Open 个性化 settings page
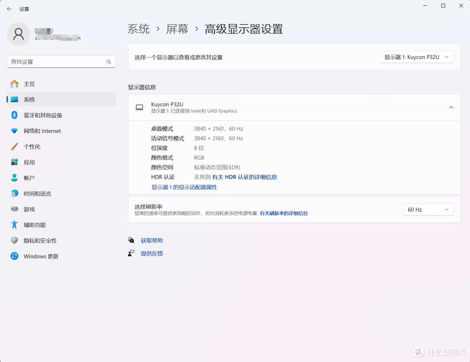This screenshot has width=470, height=362. coord(61,146)
